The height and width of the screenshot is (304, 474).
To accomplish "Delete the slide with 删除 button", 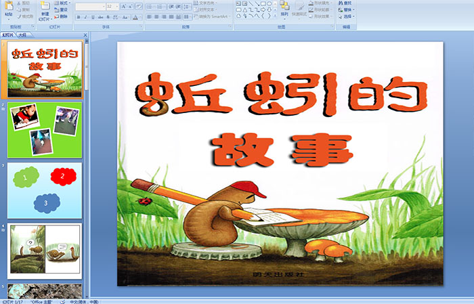I will pyautogui.click(x=60, y=16).
